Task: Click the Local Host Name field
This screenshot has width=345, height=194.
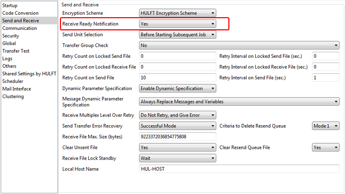Action: pos(239,169)
